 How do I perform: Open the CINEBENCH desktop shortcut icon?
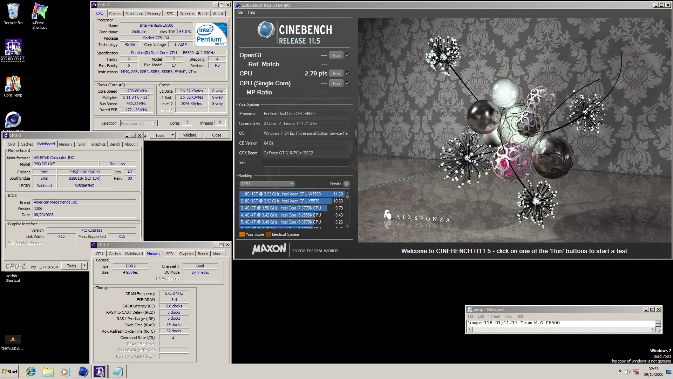(13, 121)
